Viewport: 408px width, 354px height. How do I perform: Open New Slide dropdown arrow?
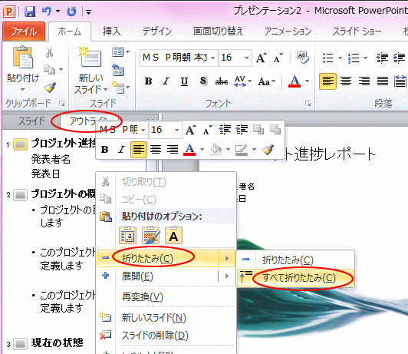click(x=105, y=90)
